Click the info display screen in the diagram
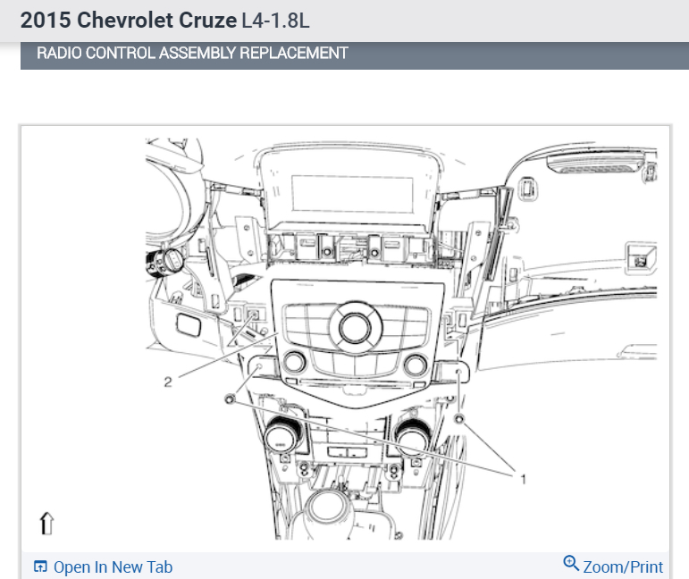The width and height of the screenshot is (689, 579). coord(352,194)
